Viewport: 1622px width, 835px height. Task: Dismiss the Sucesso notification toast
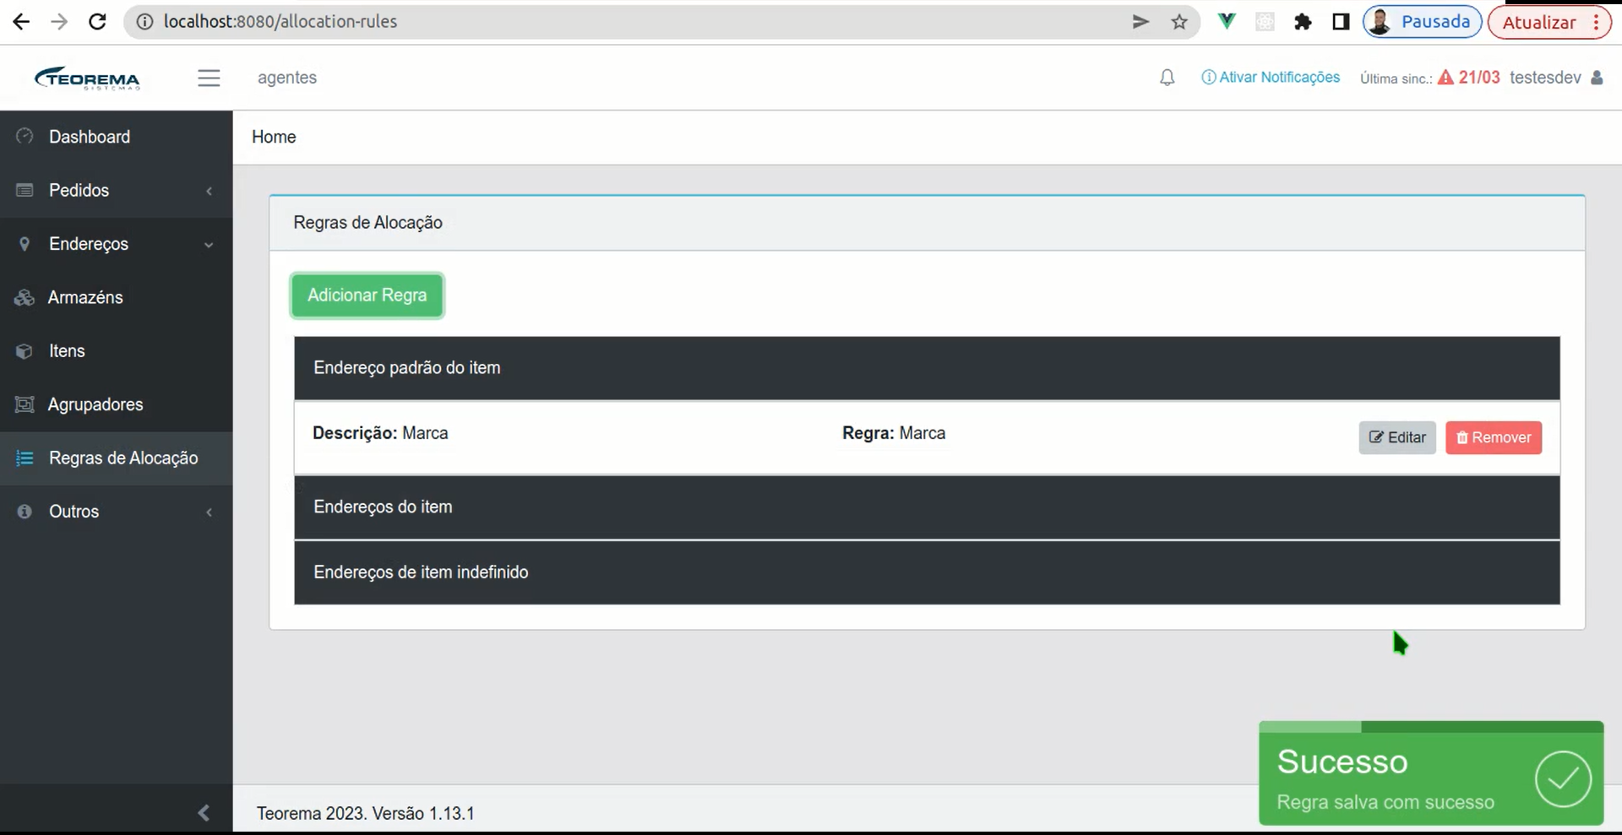1431,773
